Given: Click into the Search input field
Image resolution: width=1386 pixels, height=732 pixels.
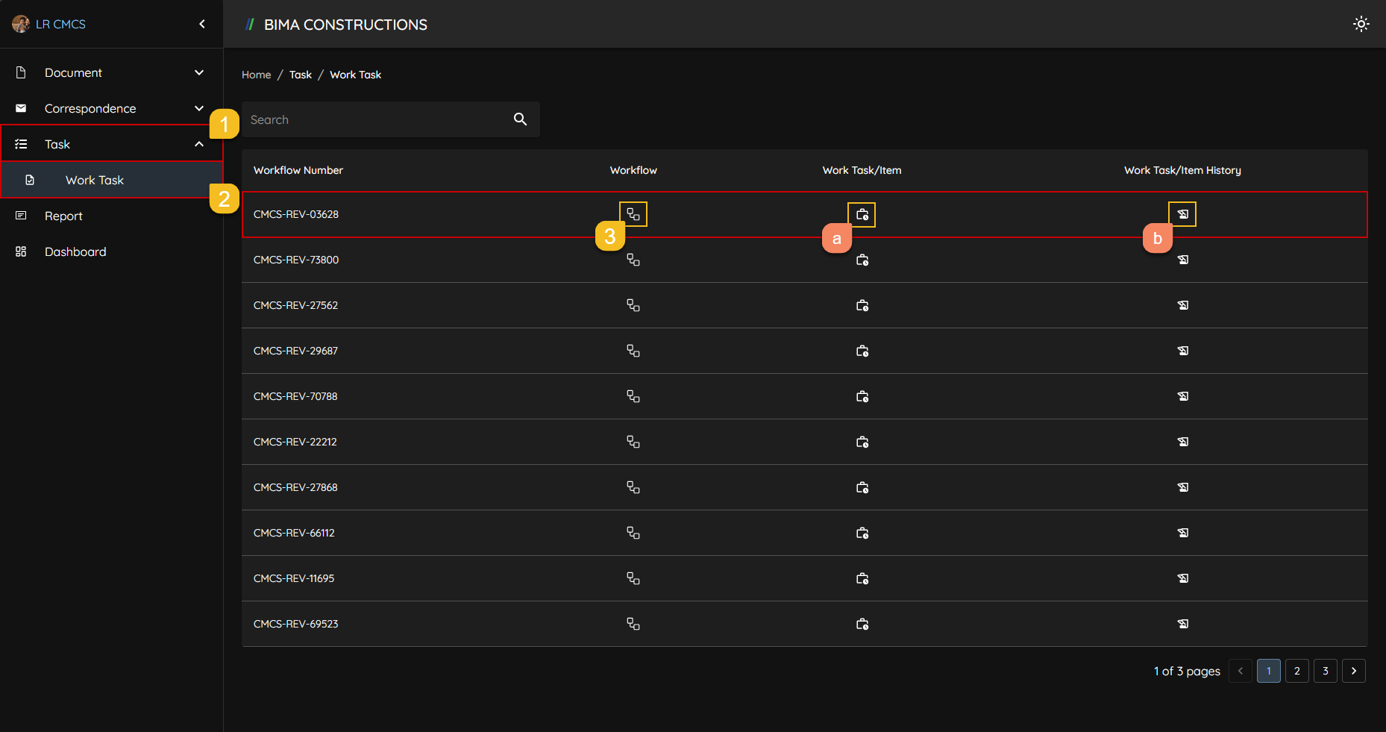Looking at the screenshot, I should (x=373, y=119).
